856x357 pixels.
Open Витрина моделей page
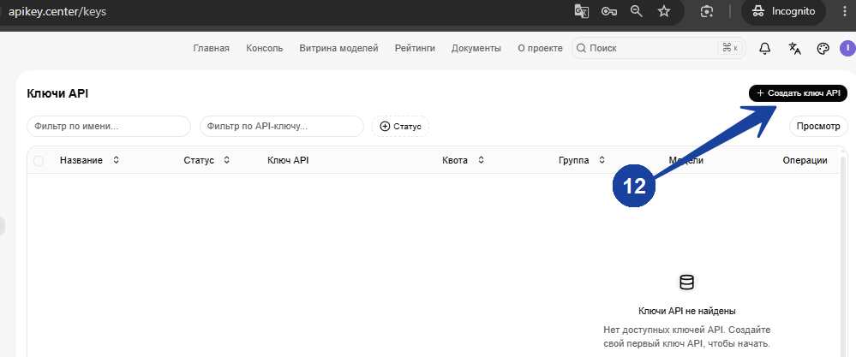338,48
